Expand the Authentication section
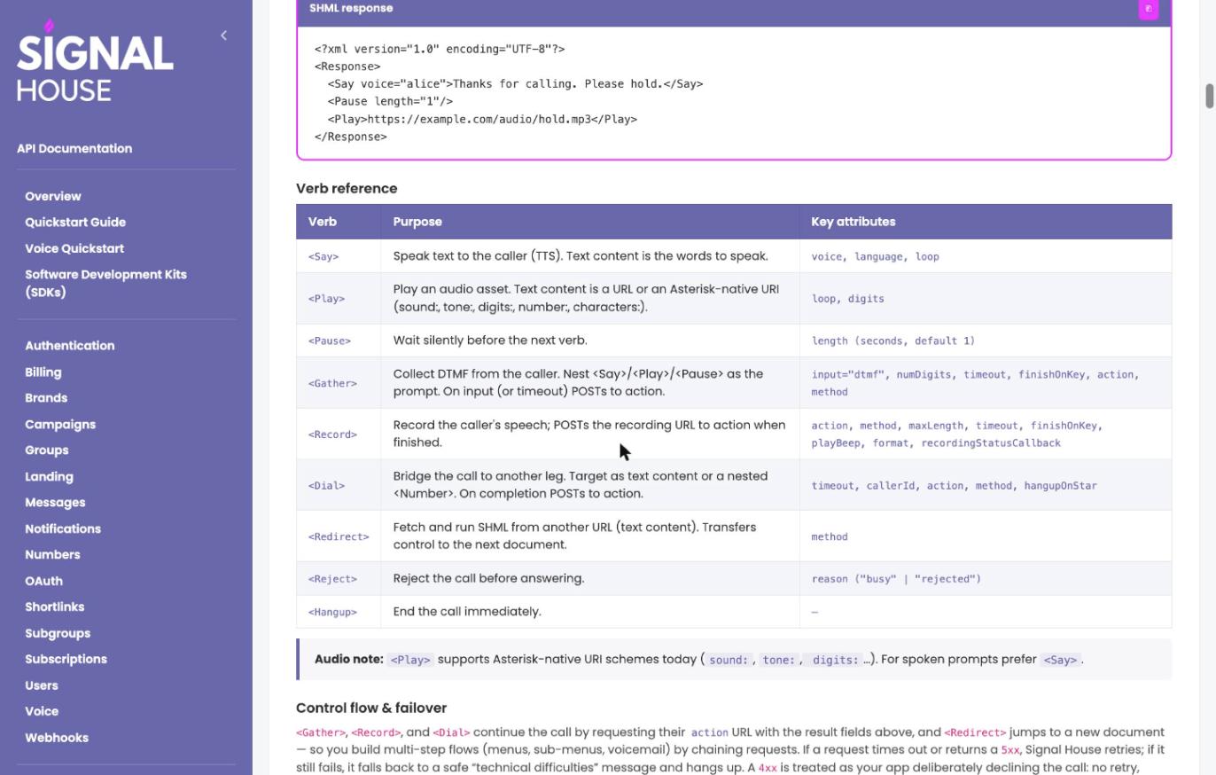 (x=70, y=346)
